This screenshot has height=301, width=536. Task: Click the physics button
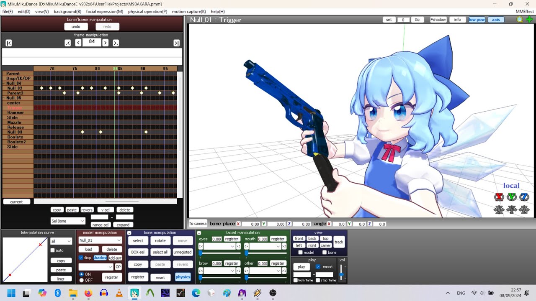(x=183, y=277)
